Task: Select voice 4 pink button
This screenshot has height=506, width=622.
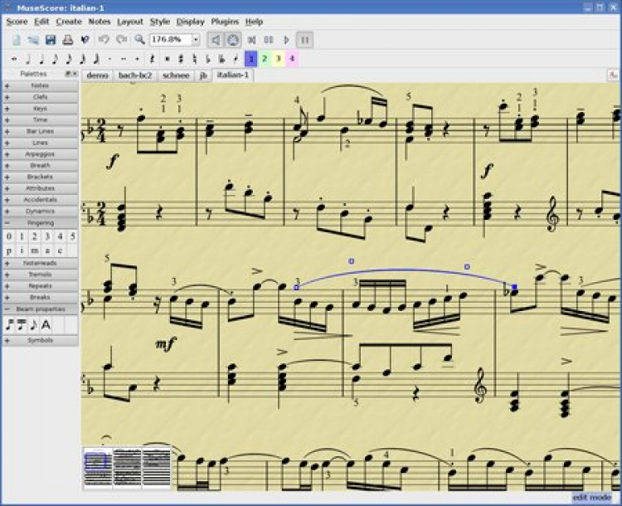Action: click(292, 59)
